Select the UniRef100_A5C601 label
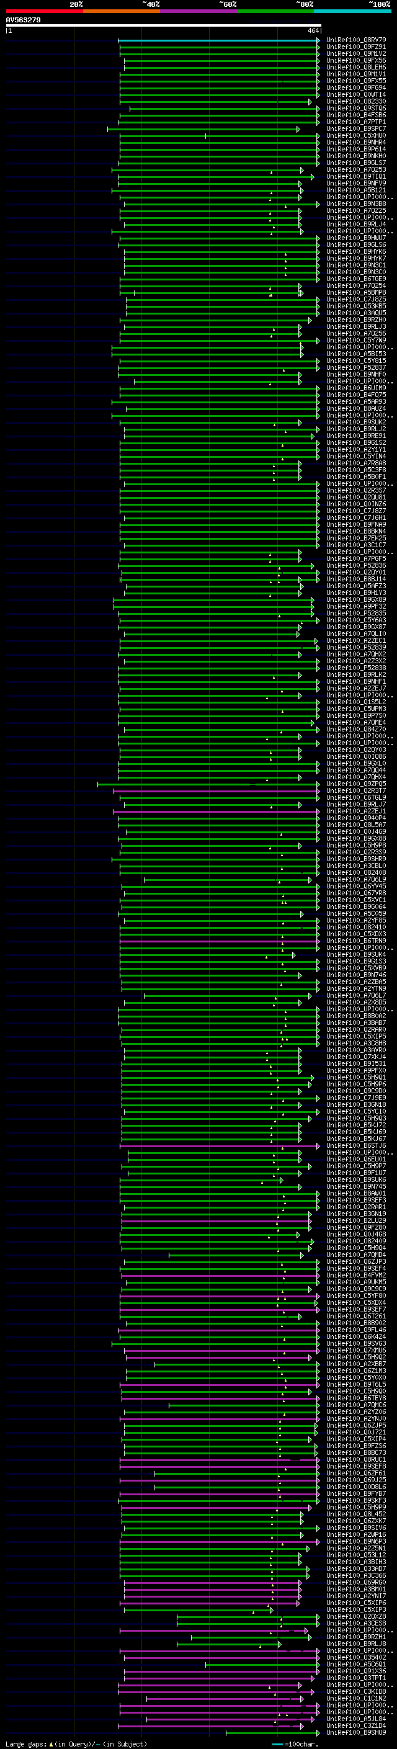Viewport: 397px width, 1749px height. tap(356, 1664)
